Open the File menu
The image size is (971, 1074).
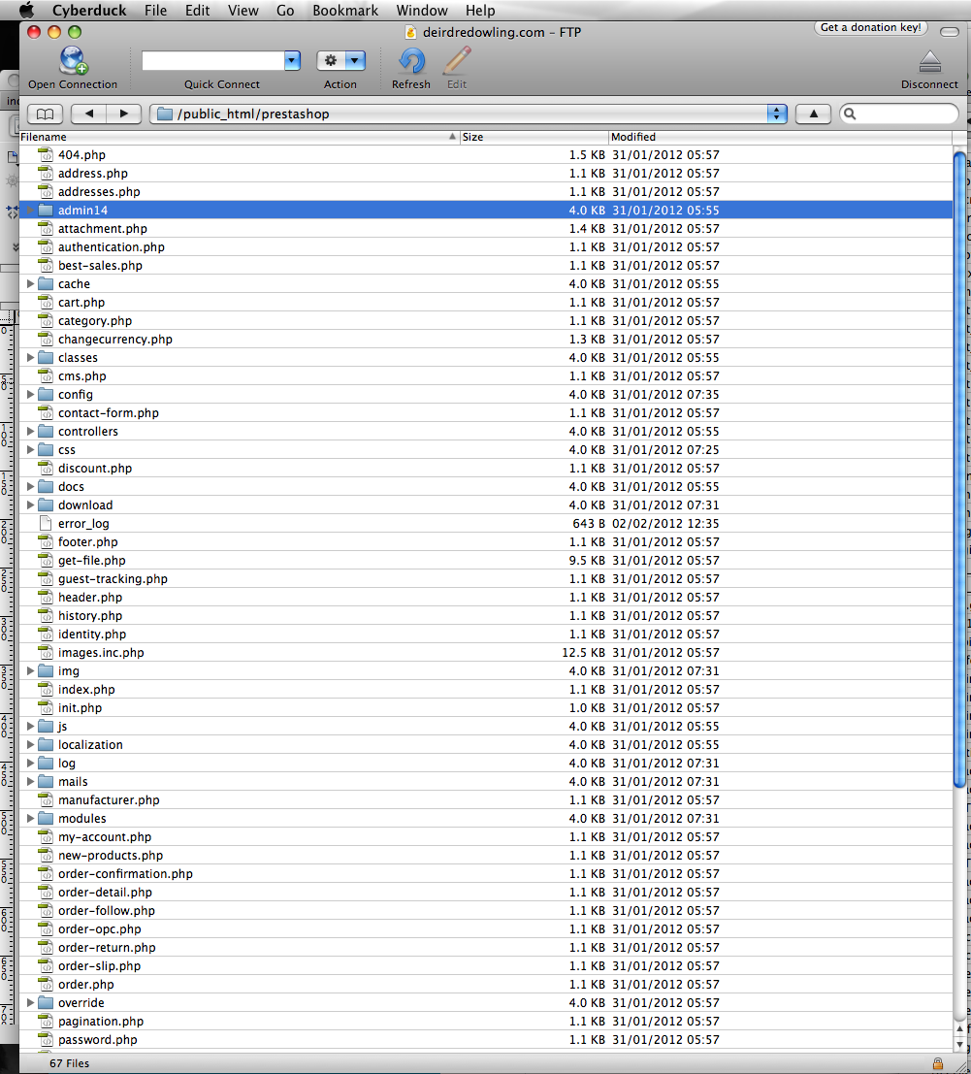click(155, 11)
